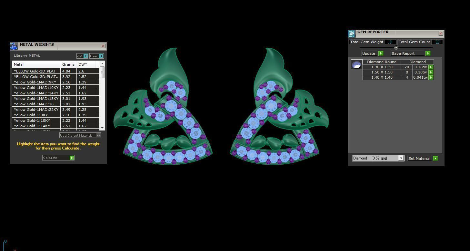Select the Yellow Gold-1MAD:14KY row
Screen dimensions: 470x251
[56, 93]
